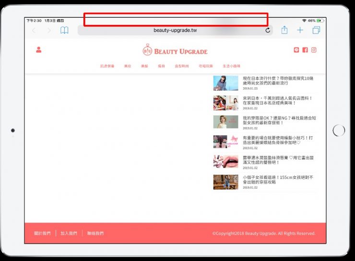Open article about 155cm女孩 穿搭攻略
355x261 pixels.
click(x=278, y=180)
